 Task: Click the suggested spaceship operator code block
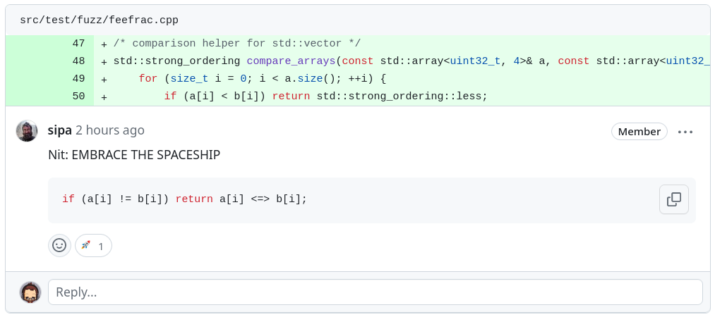(353, 200)
